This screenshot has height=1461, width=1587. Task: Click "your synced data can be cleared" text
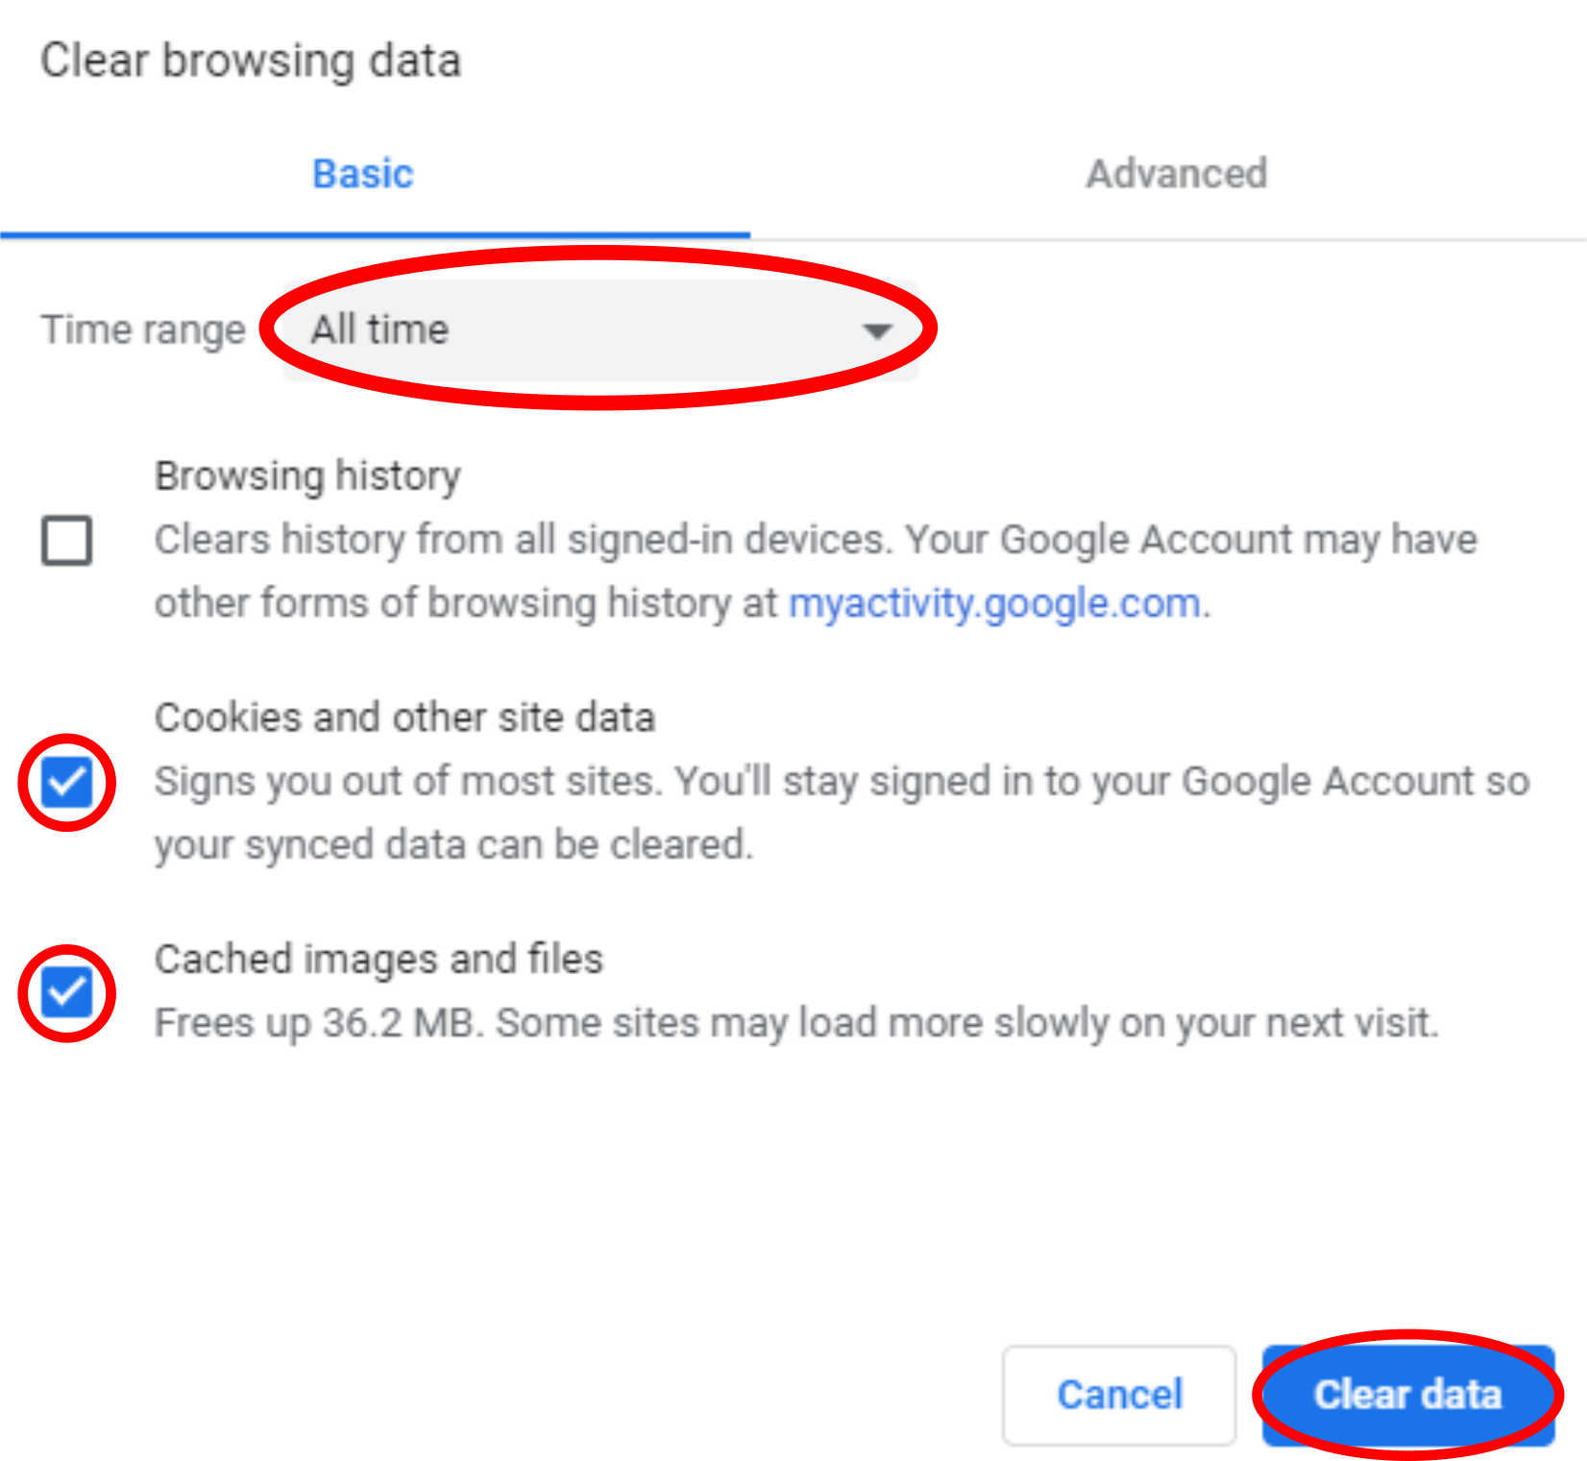[453, 845]
